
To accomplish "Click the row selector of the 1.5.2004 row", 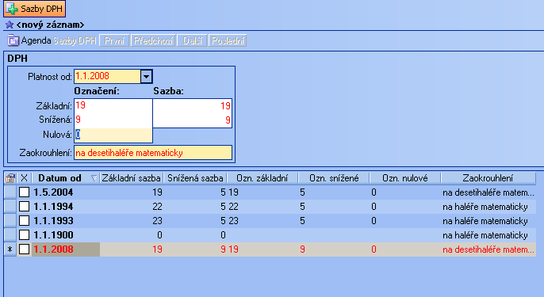I will coord(10,192).
